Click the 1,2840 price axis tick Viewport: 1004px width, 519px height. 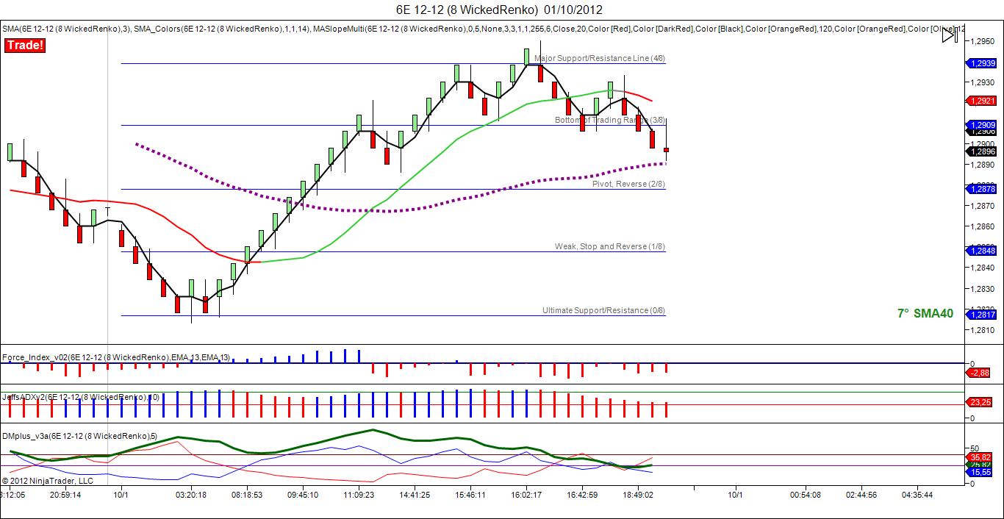click(x=983, y=268)
